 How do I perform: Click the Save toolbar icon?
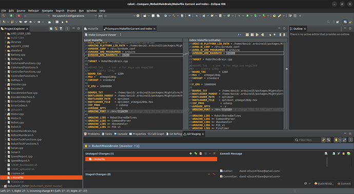[153, 16]
